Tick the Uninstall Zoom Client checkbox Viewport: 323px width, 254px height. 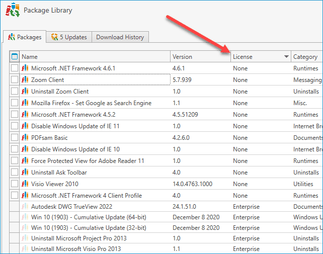pos(15,91)
